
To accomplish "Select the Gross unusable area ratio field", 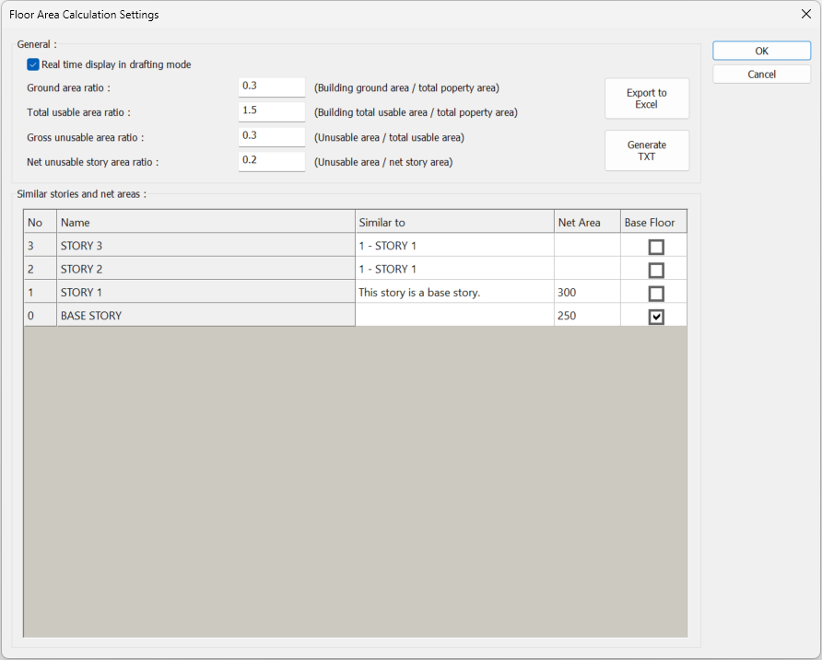I will pos(271,136).
